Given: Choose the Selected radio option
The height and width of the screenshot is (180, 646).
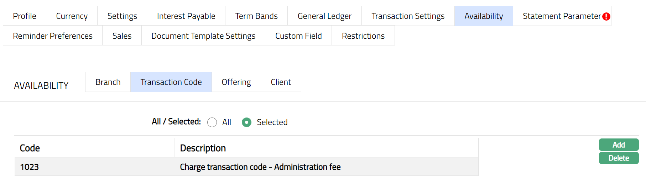Looking at the screenshot, I should click(x=246, y=122).
